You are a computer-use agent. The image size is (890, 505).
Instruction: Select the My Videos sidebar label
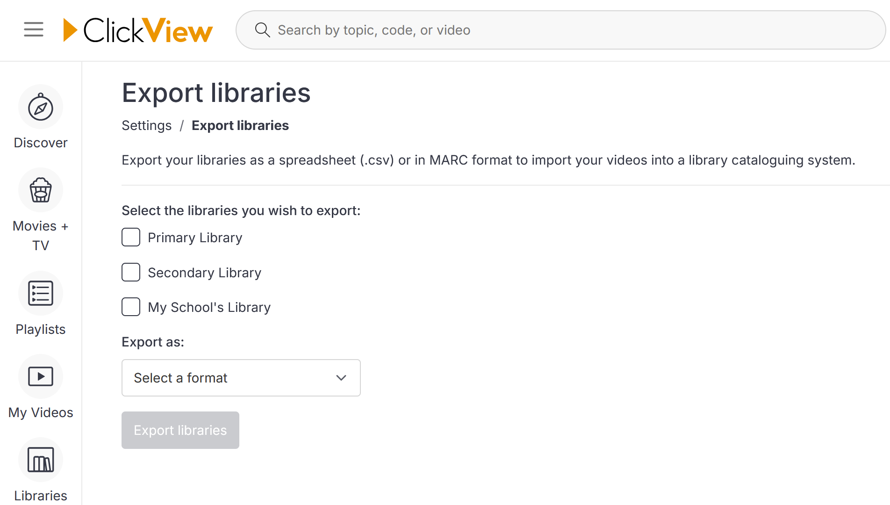coord(41,412)
